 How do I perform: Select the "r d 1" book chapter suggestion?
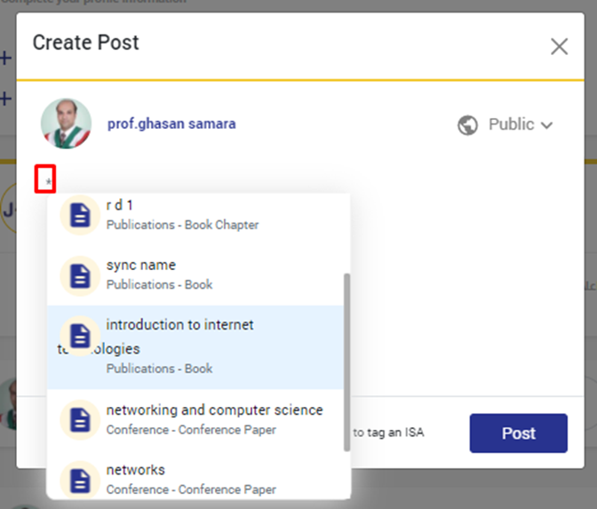click(182, 215)
